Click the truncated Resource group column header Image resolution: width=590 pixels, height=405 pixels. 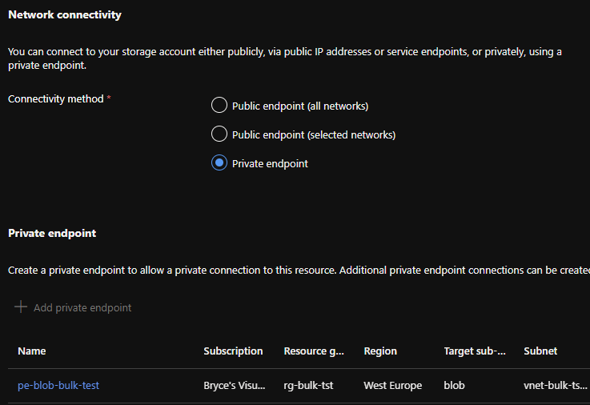click(x=314, y=351)
